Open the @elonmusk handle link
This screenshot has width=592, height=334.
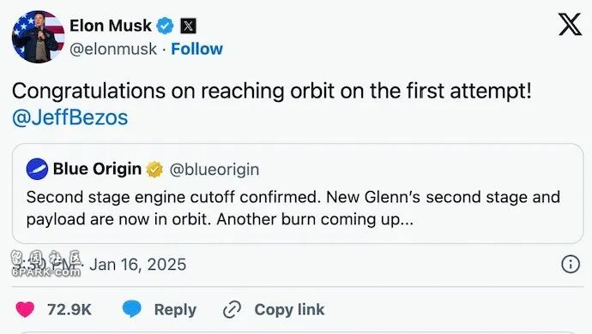point(113,49)
